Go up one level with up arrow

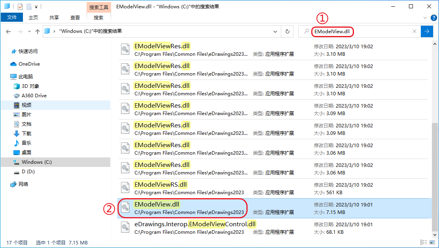click(38, 31)
